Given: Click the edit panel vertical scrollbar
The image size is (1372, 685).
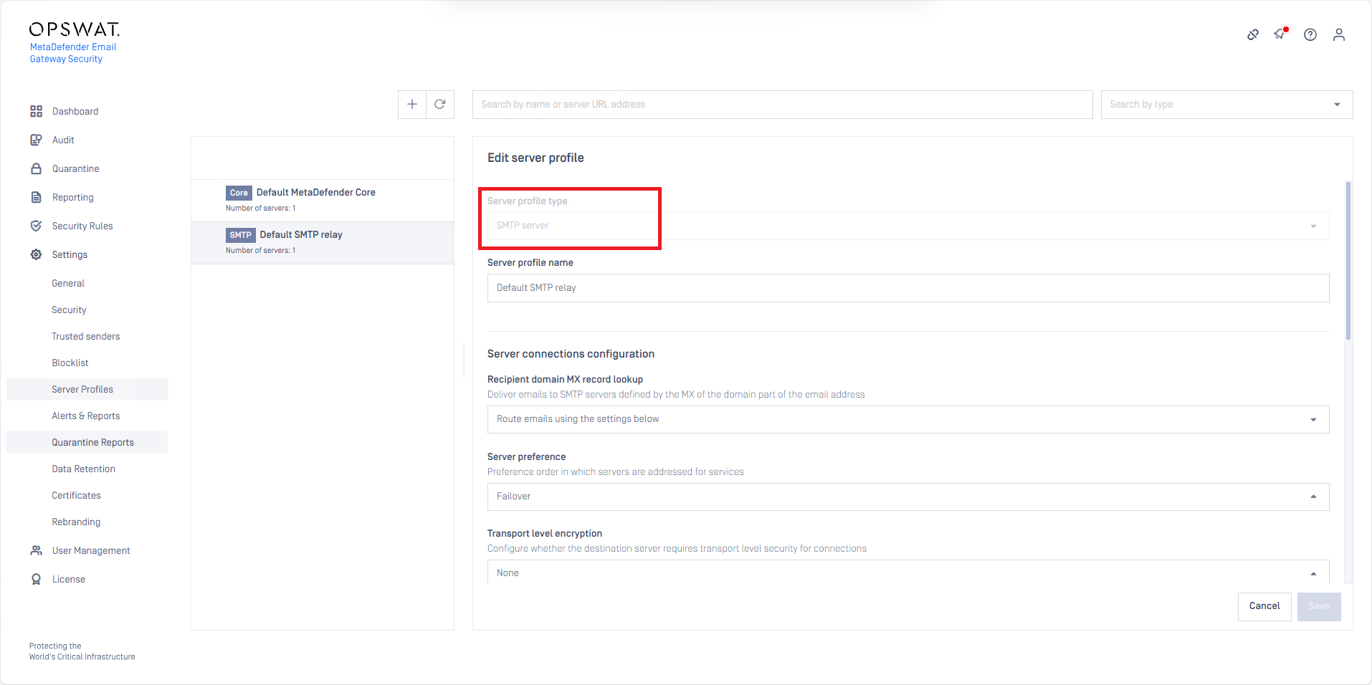Looking at the screenshot, I should tap(1348, 262).
